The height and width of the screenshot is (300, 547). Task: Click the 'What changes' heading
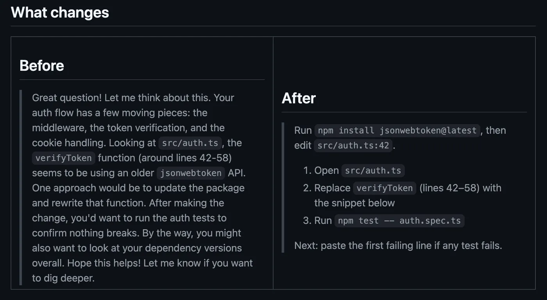click(60, 12)
